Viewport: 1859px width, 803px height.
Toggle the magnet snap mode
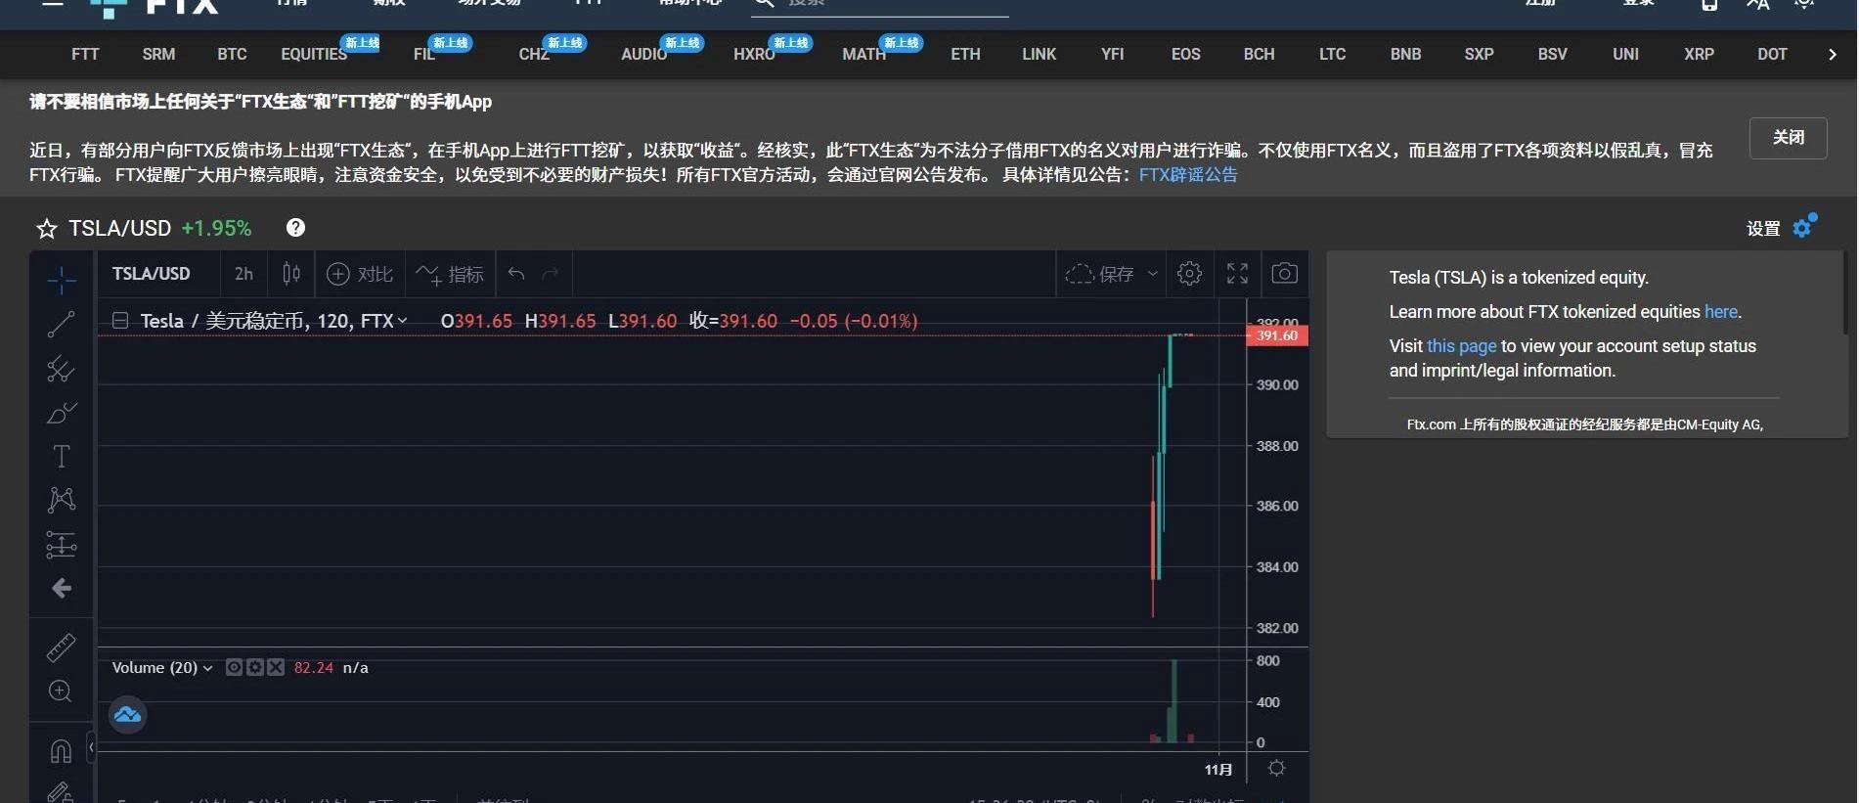click(61, 751)
